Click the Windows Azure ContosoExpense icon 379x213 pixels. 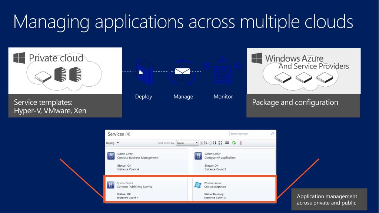[x=198, y=185]
